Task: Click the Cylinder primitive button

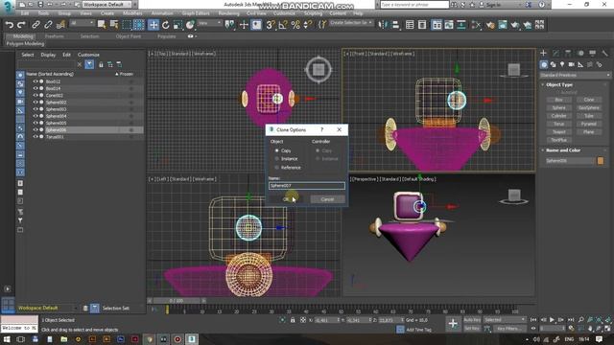Action: click(x=558, y=116)
